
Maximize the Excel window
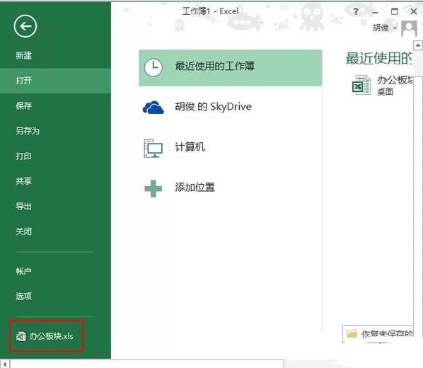pyautogui.click(x=395, y=11)
